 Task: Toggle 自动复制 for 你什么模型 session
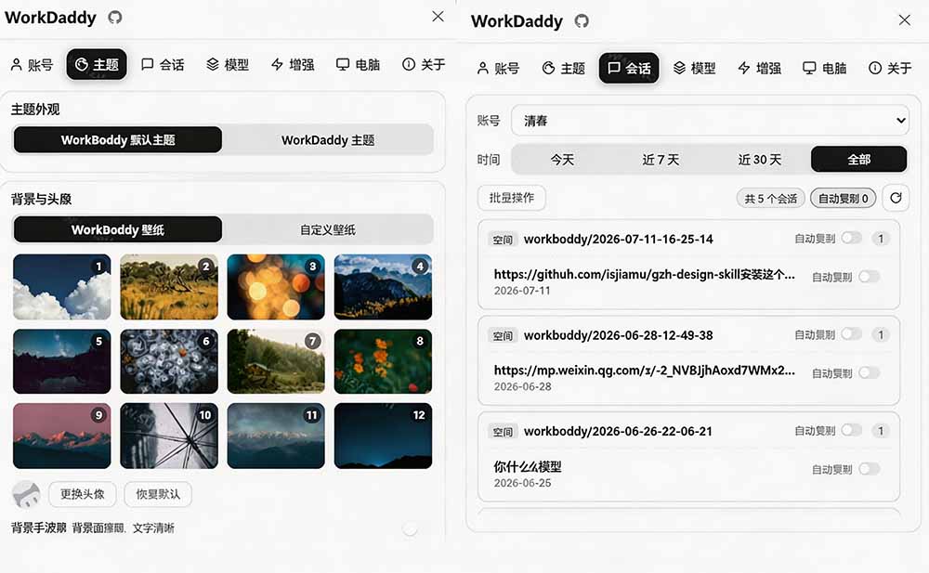click(x=870, y=469)
